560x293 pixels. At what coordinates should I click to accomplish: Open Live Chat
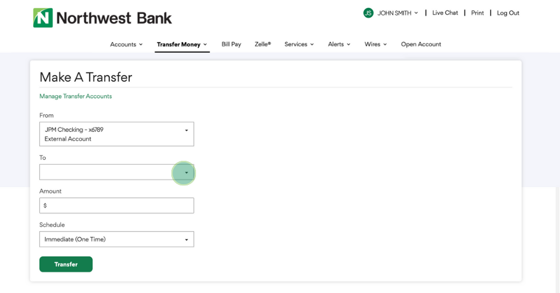445,13
